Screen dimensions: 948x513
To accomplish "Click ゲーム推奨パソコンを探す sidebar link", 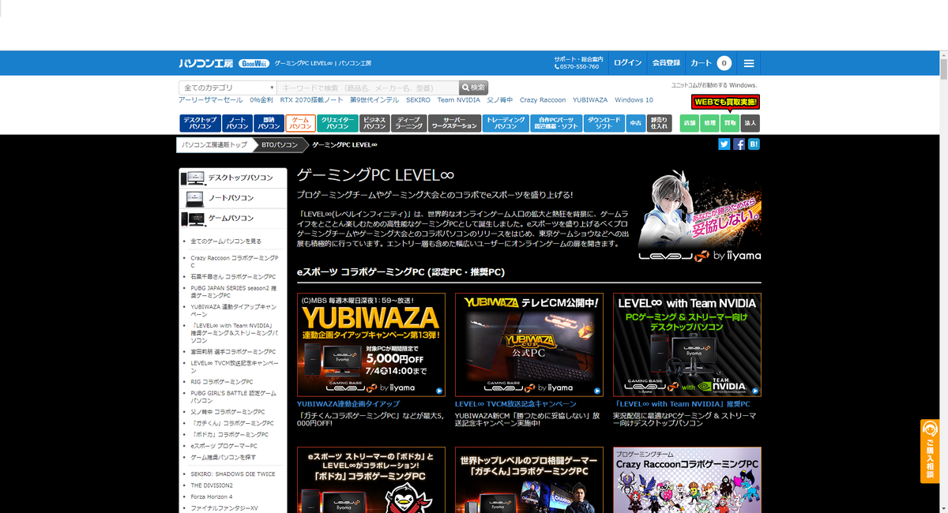I will point(224,457).
